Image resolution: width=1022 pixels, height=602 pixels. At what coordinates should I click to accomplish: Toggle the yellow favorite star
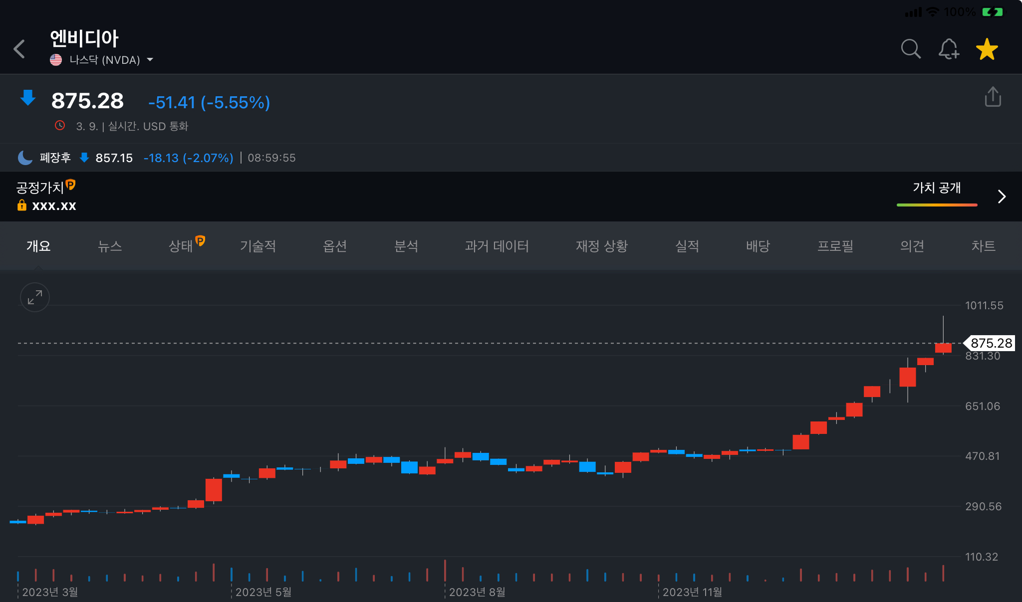coord(987,49)
